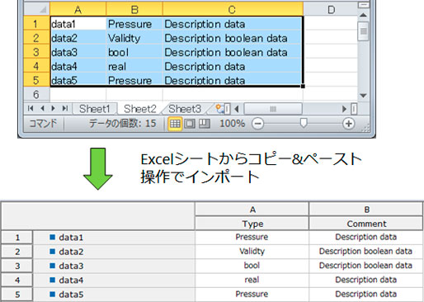Click the Comment column header
The height and width of the screenshot is (302, 424).
(366, 224)
